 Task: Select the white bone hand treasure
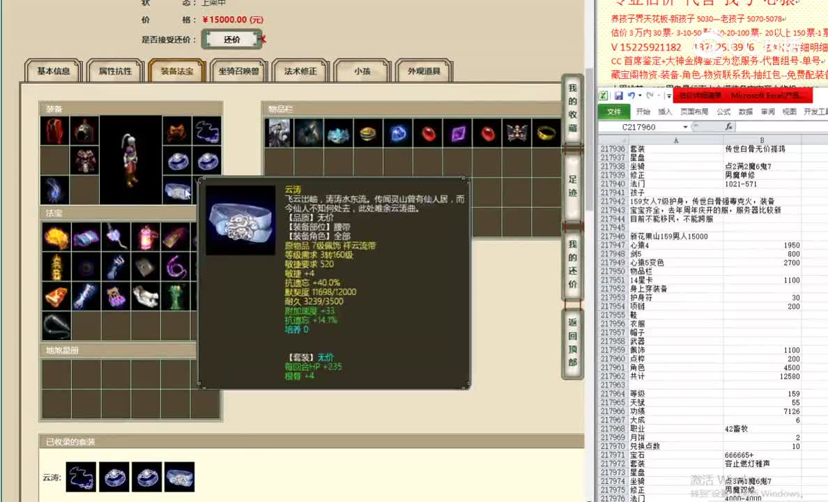pyautogui.click(x=146, y=296)
